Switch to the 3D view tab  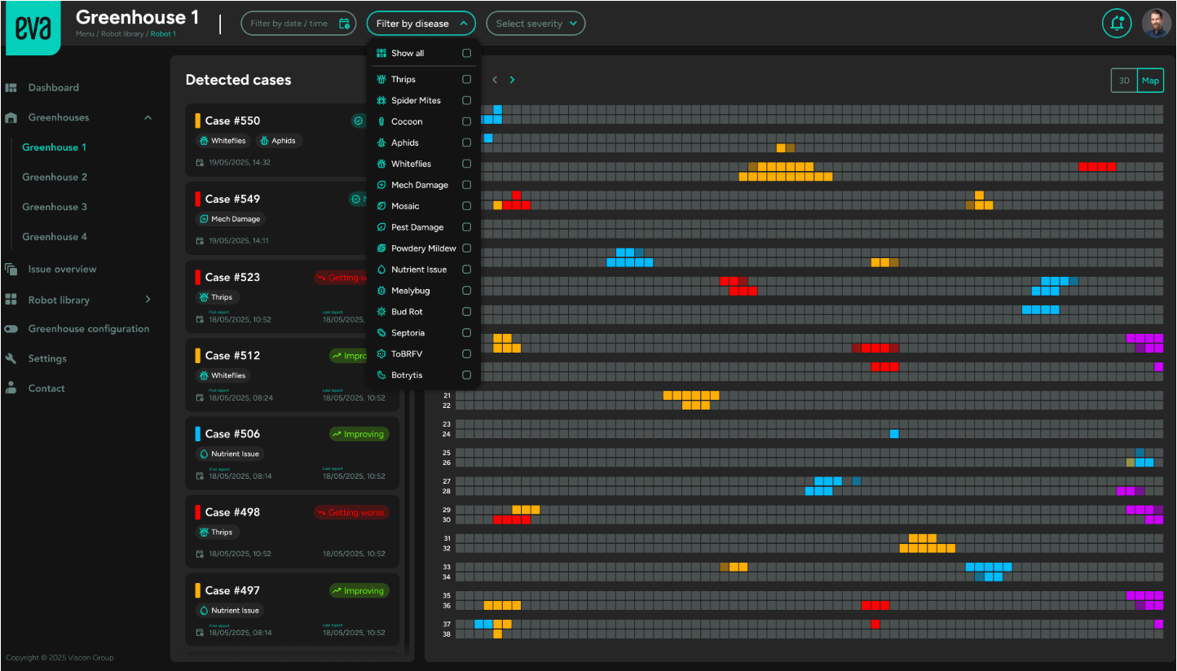1124,81
